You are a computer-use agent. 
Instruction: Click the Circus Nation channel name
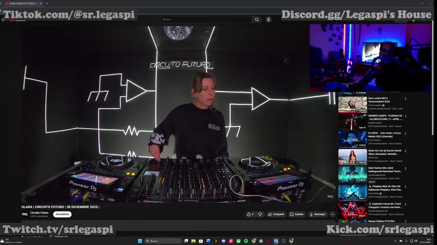tap(374, 140)
